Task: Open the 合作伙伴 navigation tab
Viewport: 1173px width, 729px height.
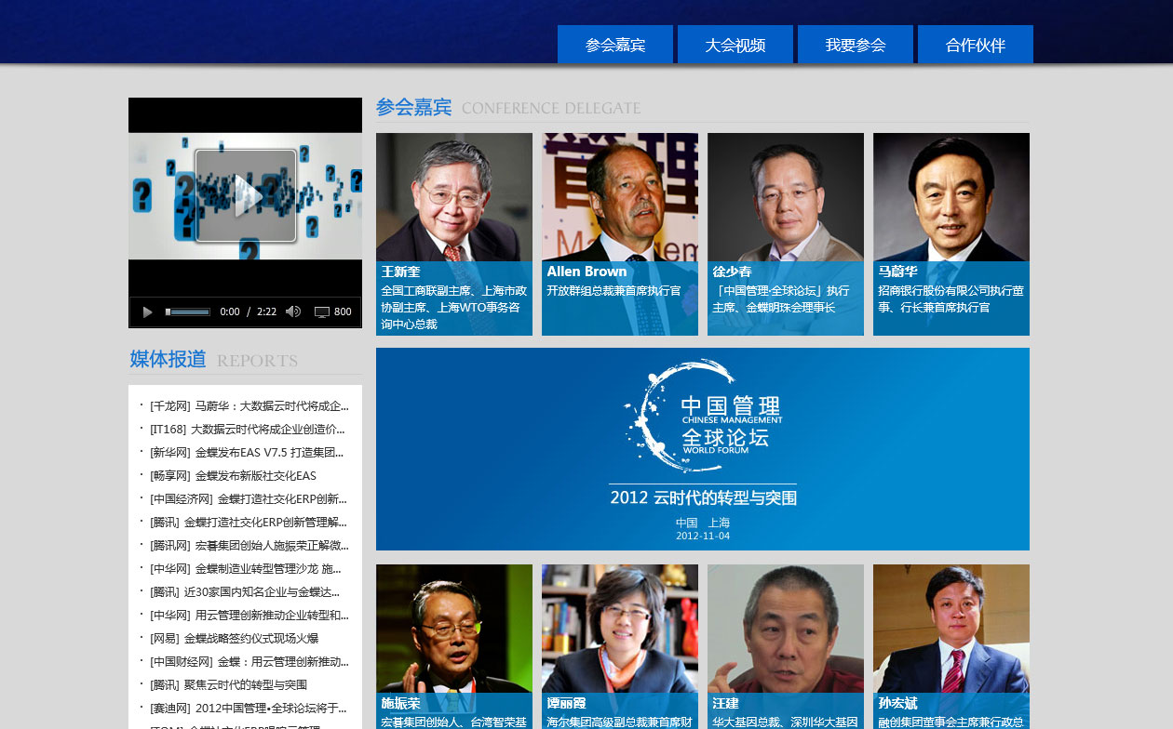Action: click(x=976, y=45)
